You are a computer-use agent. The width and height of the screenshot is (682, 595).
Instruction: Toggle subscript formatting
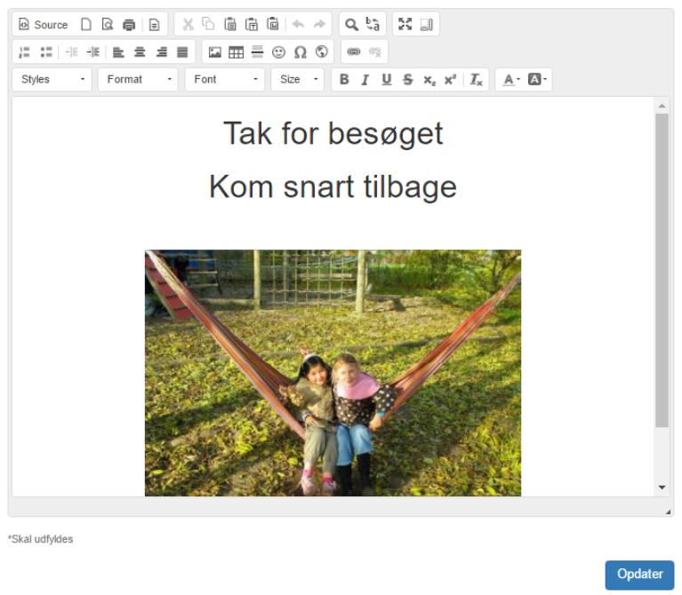coord(429,79)
